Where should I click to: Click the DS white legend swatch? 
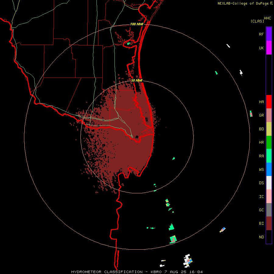[269, 183]
